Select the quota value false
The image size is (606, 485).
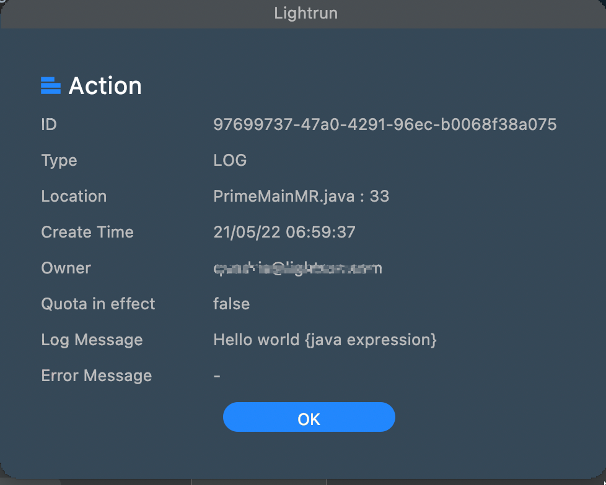point(232,304)
